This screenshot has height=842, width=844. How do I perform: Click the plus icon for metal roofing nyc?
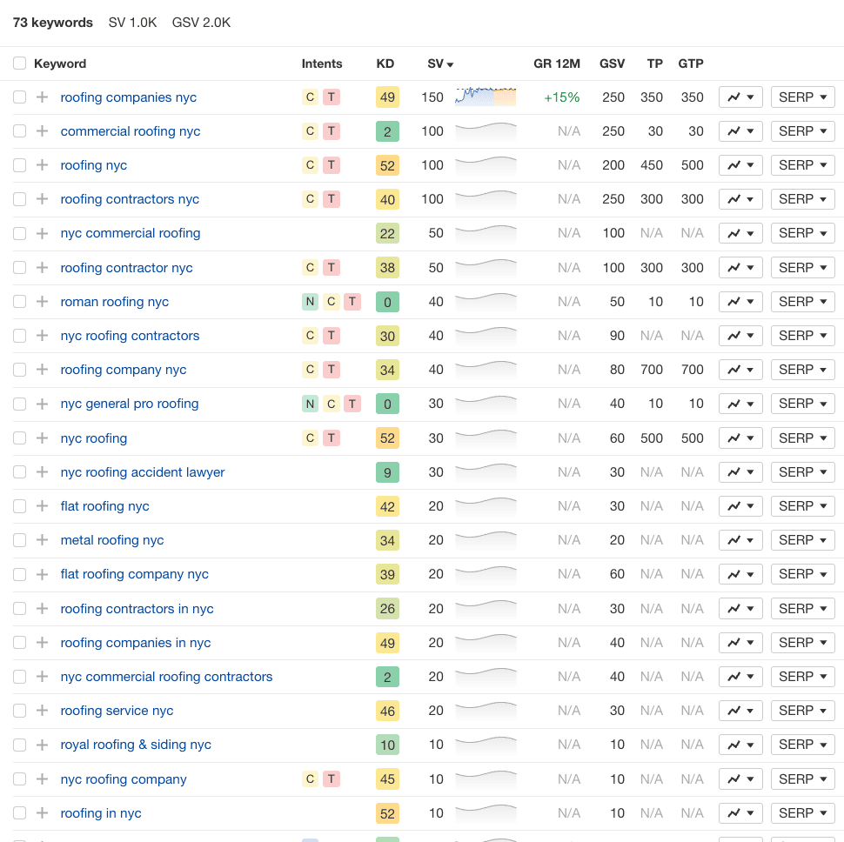coord(42,540)
